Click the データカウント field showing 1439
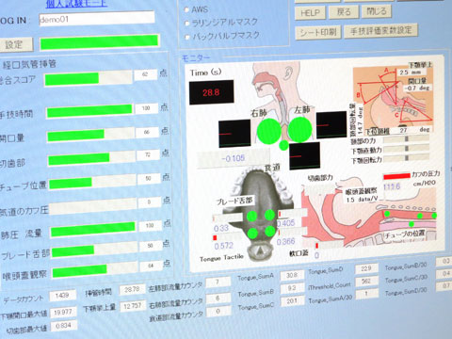The image size is (452, 339). click(x=62, y=296)
